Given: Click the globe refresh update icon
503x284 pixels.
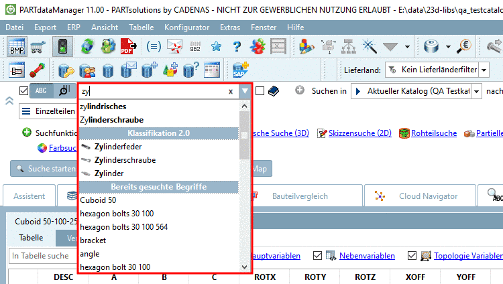Looking at the screenshot, I should tap(87, 47).
